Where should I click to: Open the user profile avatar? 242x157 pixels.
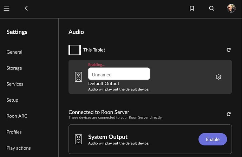231,8
